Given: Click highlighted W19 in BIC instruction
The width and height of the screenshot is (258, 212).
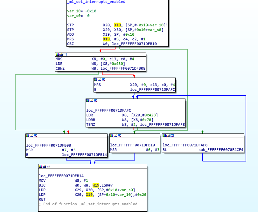Looking at the screenshot, I should click(x=96, y=185).
